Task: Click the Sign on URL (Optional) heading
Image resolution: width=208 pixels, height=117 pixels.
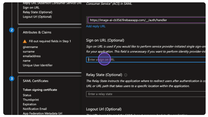Action: pos(105,40)
